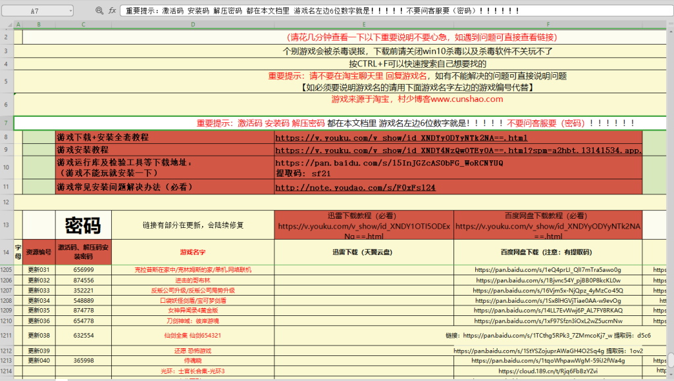Click the 更新036 cell
Screen dimensions: 674x381
point(39,321)
